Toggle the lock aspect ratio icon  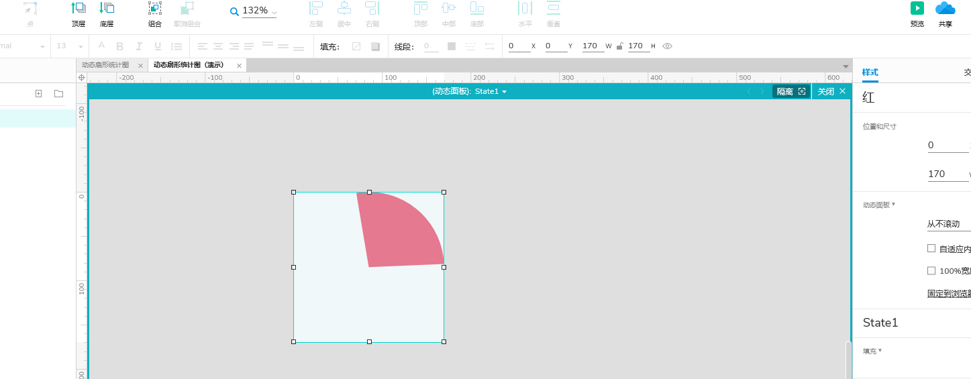pos(619,46)
